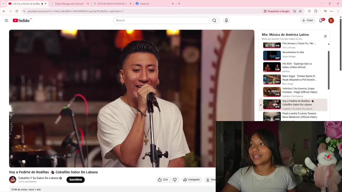Like the video with thumbs up
Viewport: 342px width, 192px height.
(x=162, y=180)
